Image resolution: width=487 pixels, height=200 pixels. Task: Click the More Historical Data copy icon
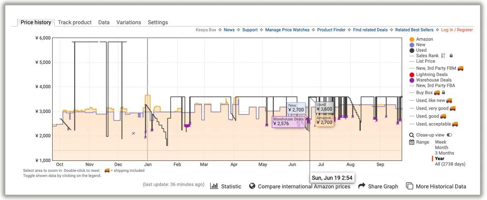tap(410, 186)
